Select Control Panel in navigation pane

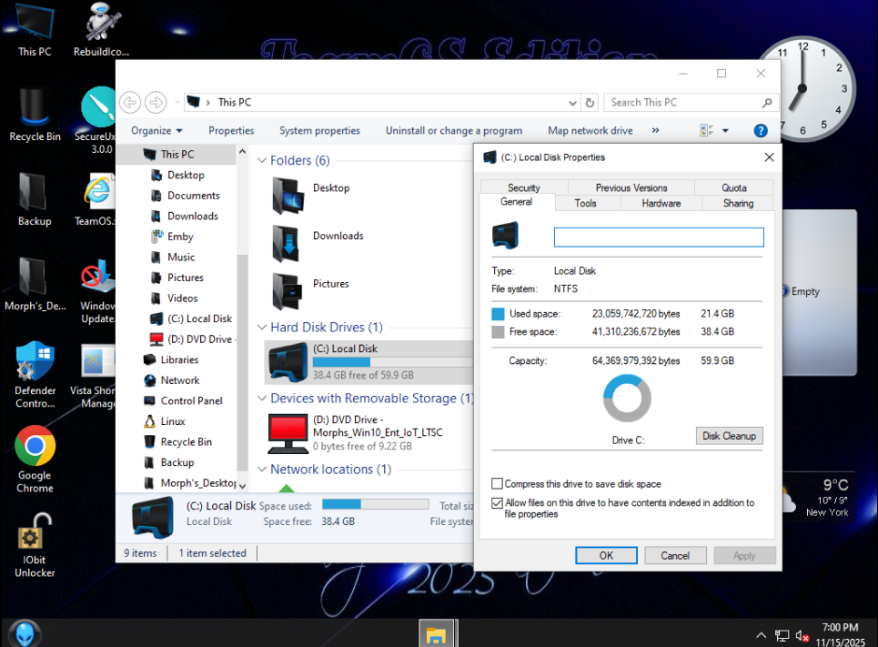coord(191,400)
